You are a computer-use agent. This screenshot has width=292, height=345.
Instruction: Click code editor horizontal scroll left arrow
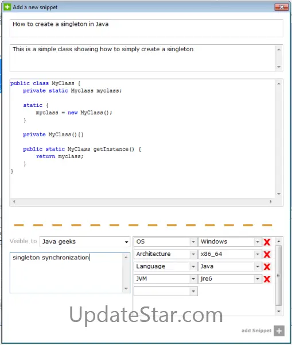14,202
